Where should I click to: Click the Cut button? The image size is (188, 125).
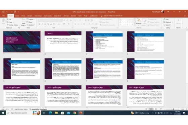9,19
